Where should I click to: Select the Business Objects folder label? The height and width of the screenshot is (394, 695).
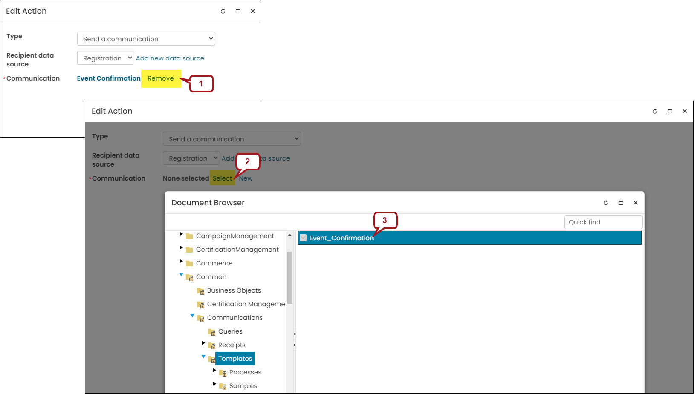pyautogui.click(x=234, y=290)
